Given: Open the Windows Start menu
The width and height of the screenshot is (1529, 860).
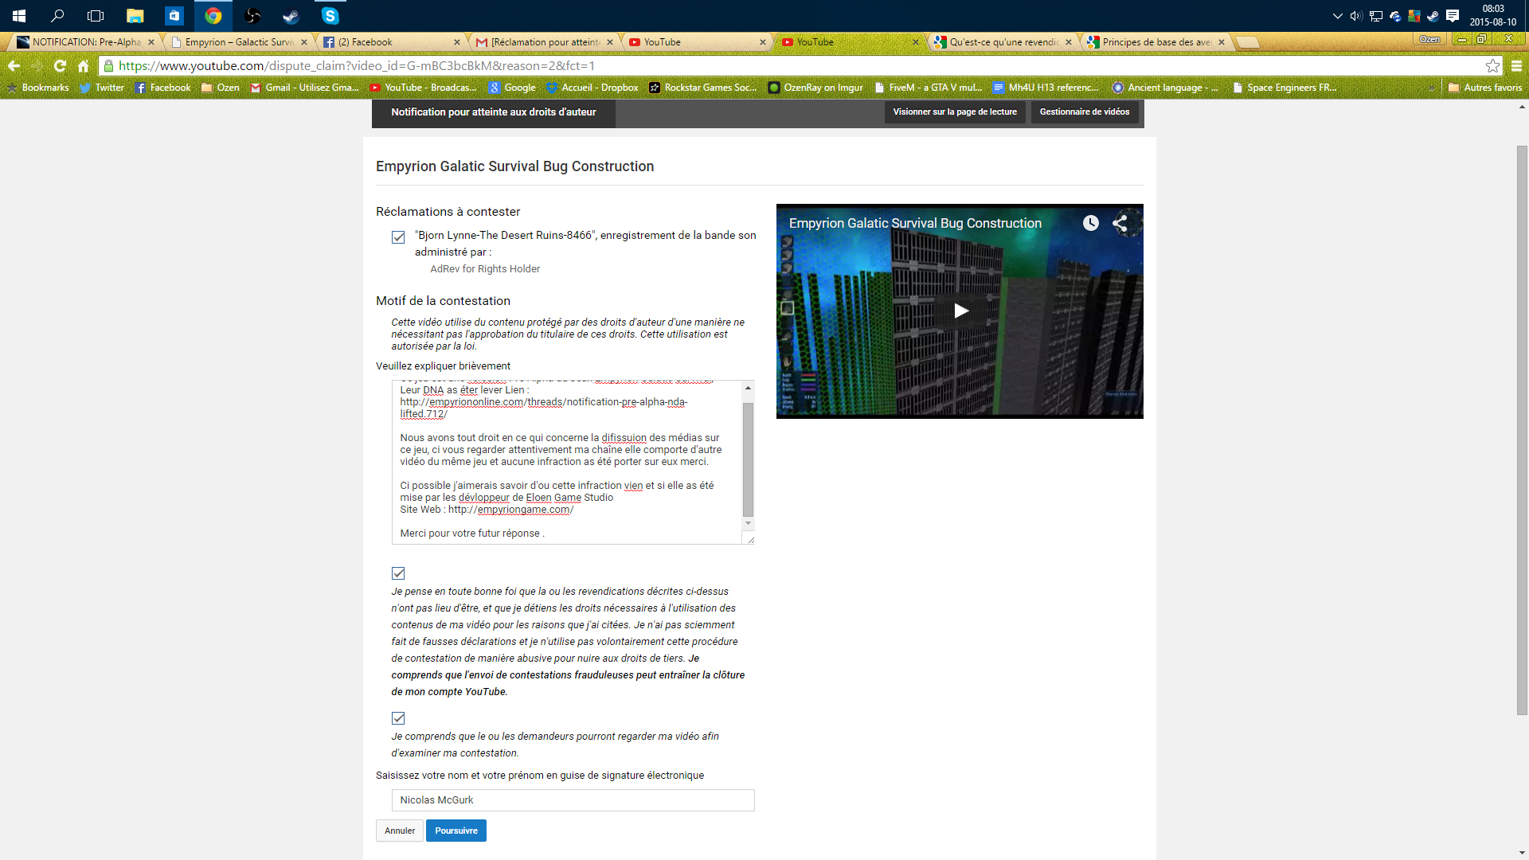Looking at the screenshot, I should pos(19,16).
